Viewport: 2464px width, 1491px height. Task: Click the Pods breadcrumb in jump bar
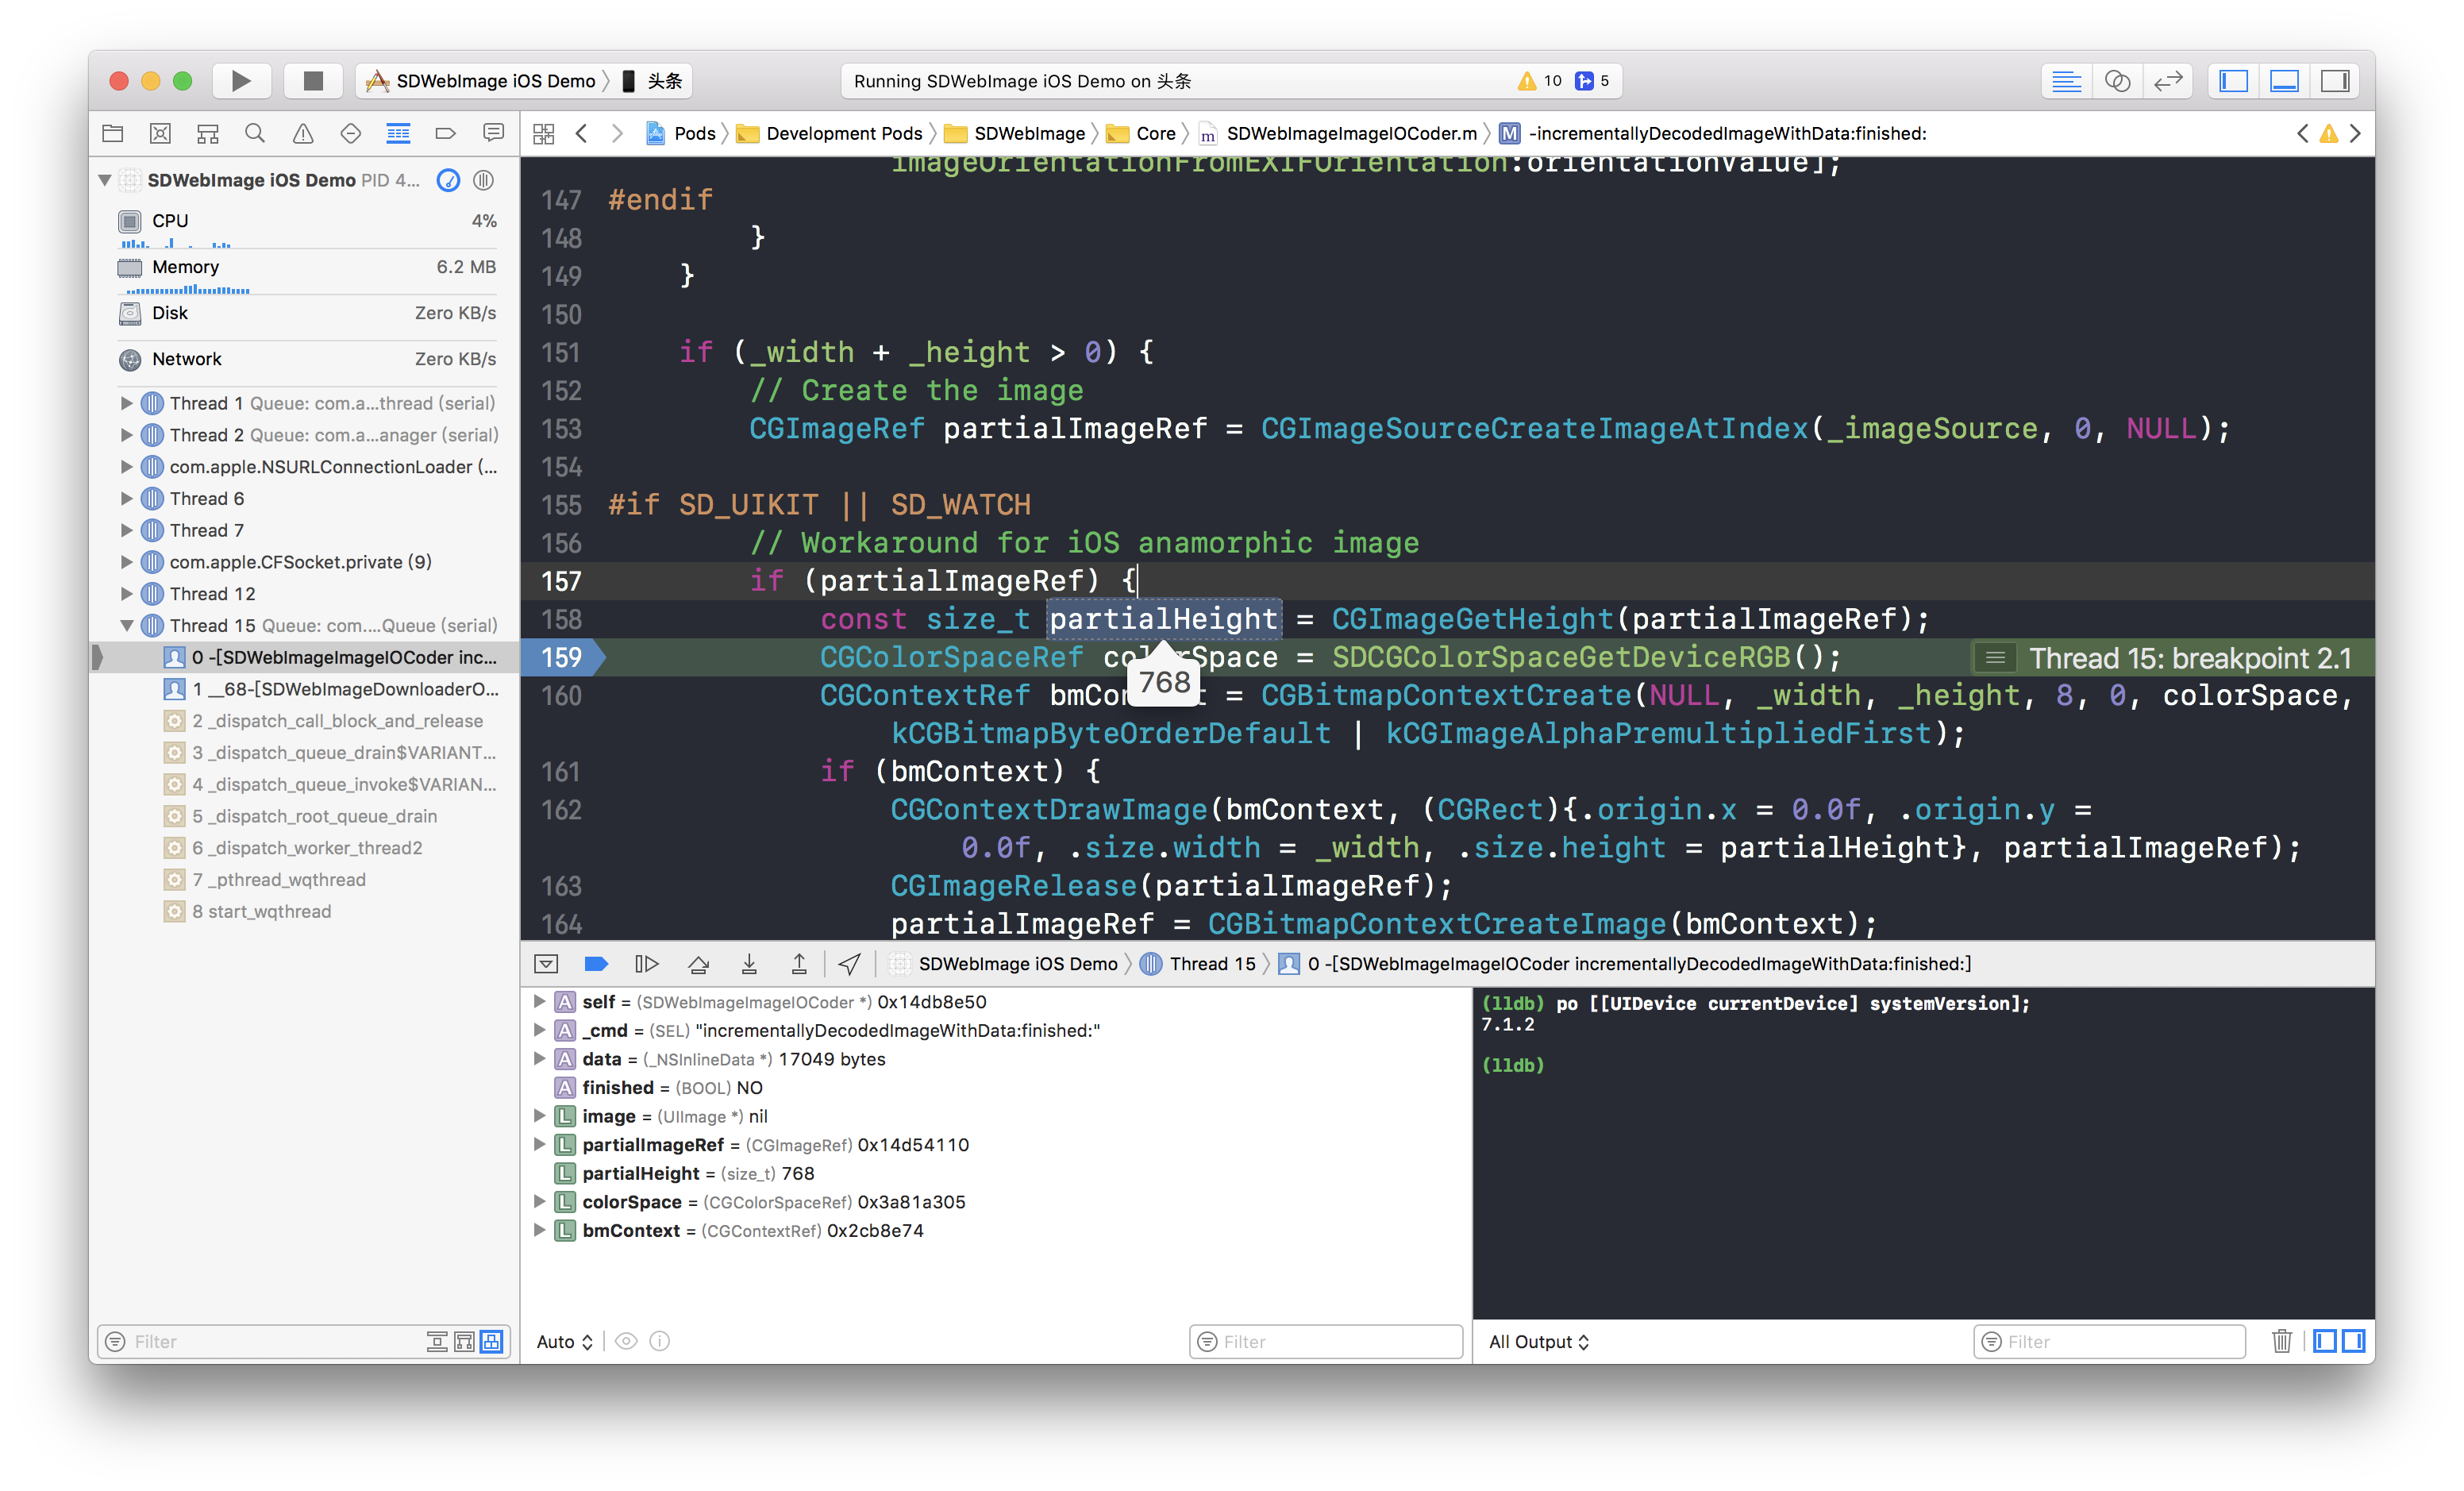(x=681, y=133)
